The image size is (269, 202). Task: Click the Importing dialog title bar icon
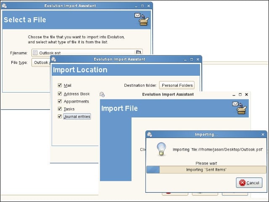point(150,135)
